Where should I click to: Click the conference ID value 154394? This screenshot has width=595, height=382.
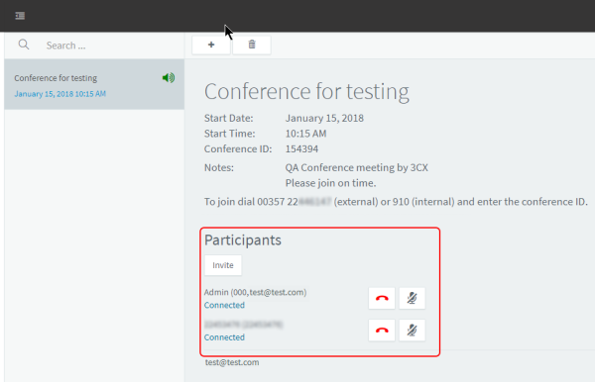pos(301,148)
